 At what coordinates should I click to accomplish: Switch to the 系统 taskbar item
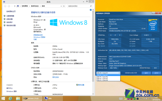(x=53, y=98)
